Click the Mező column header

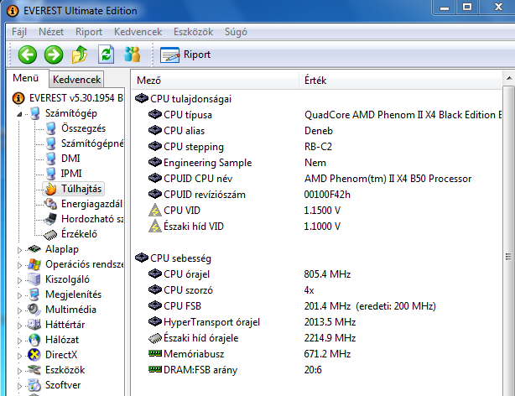pos(216,81)
